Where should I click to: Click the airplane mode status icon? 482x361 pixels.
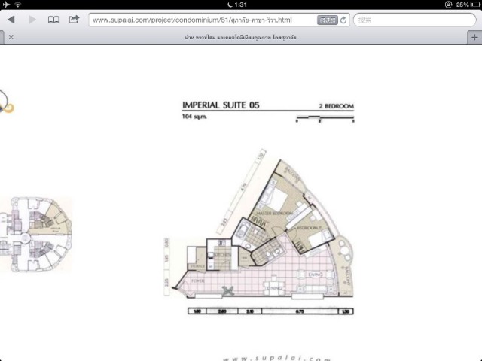[x=6, y=5]
